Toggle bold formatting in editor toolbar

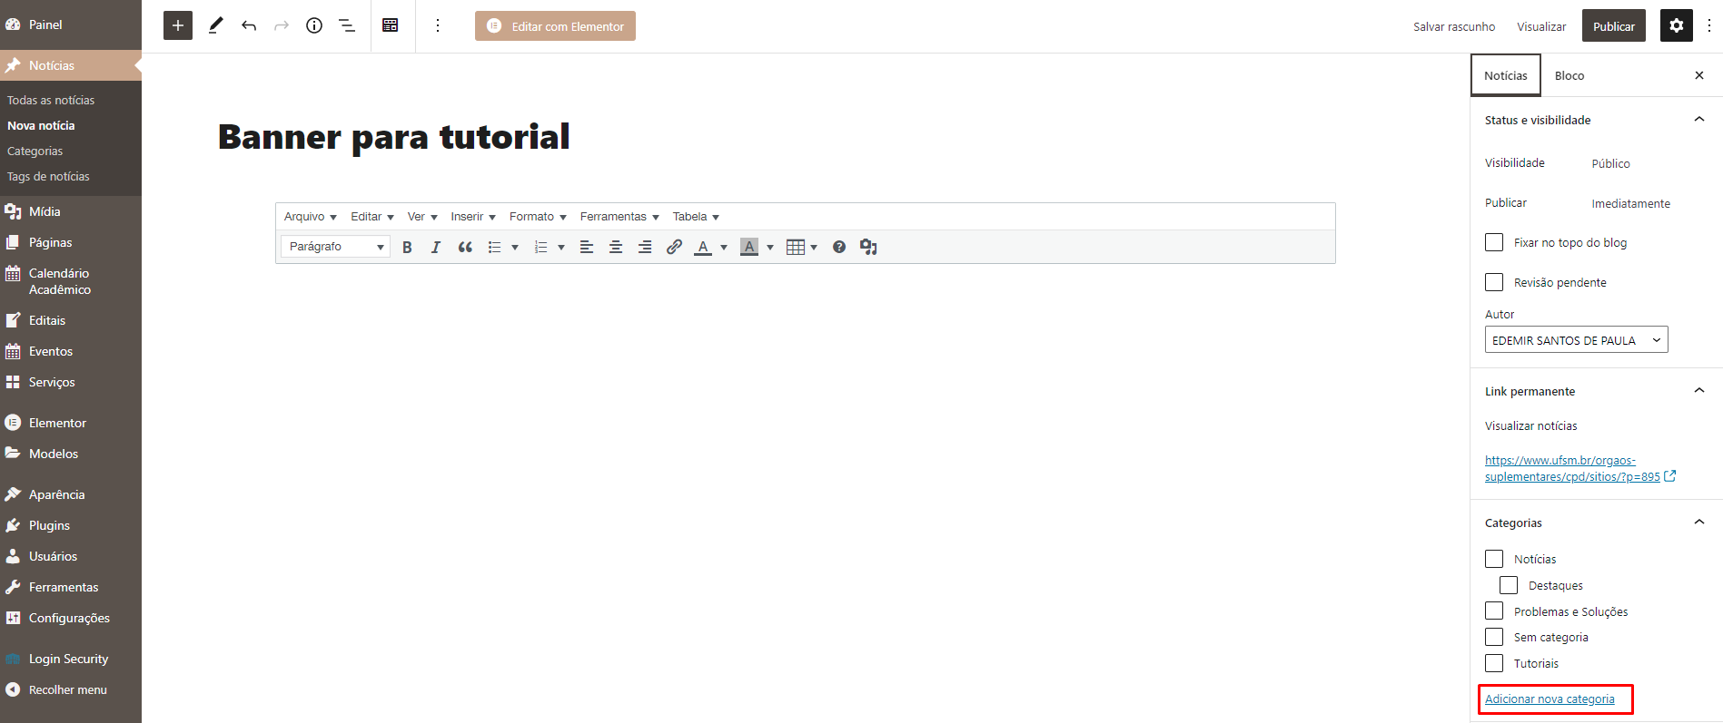407,247
